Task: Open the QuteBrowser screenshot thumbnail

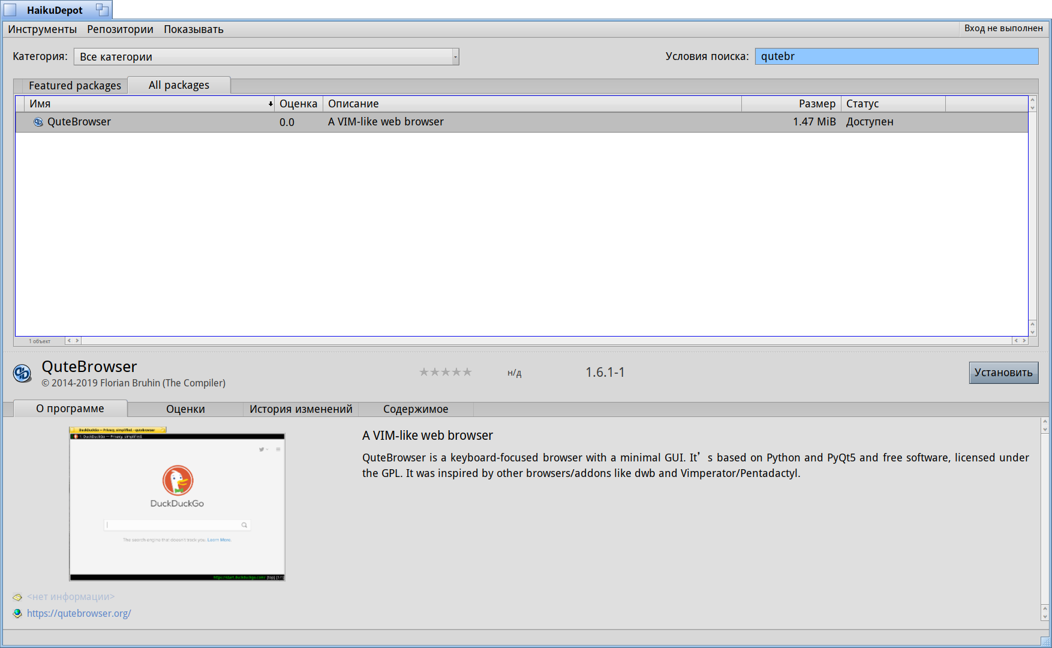Action: (x=177, y=504)
